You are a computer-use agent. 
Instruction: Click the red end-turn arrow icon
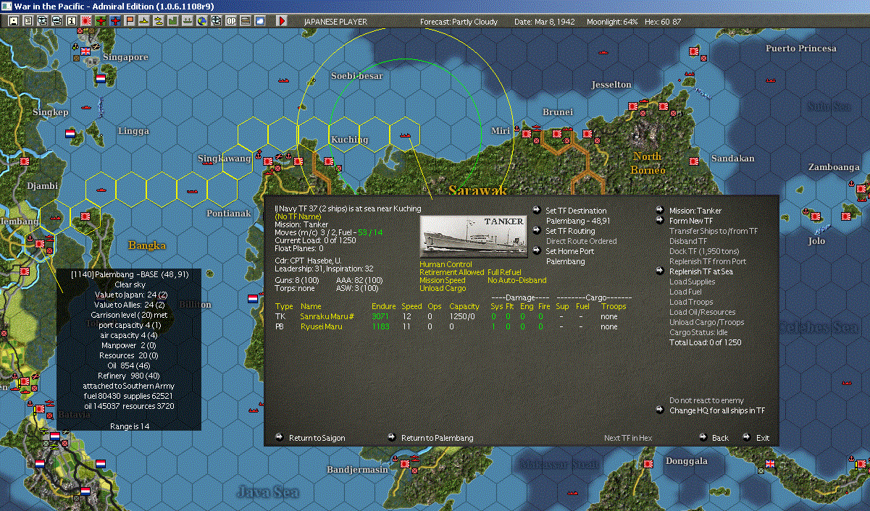coord(281,21)
